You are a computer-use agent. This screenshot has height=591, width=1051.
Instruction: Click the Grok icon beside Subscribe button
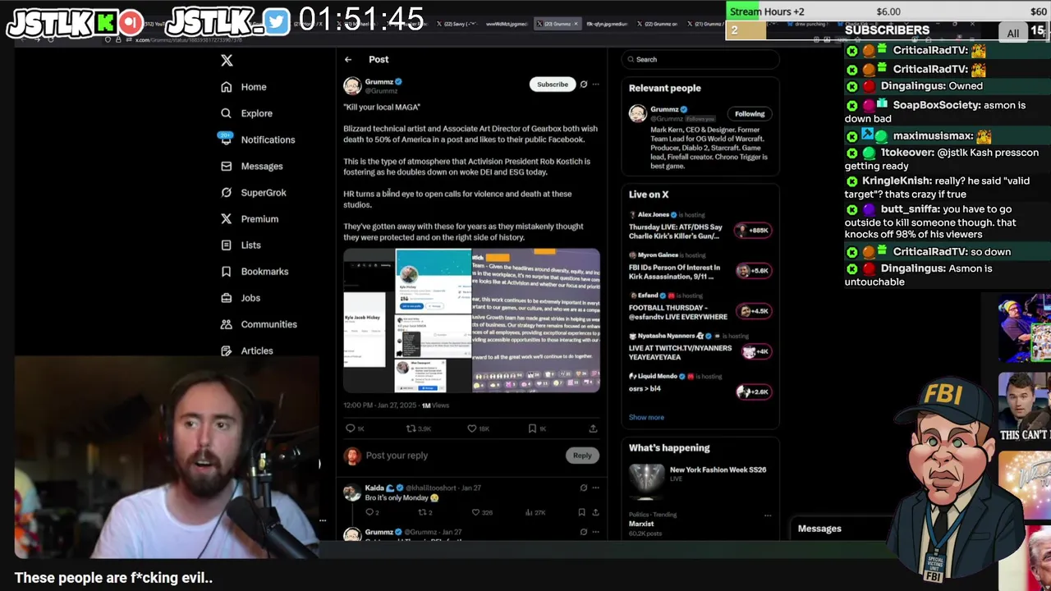click(x=584, y=85)
